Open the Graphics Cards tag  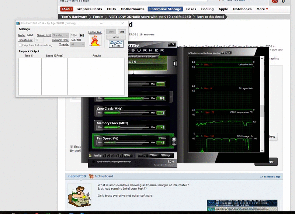[x=89, y=9]
